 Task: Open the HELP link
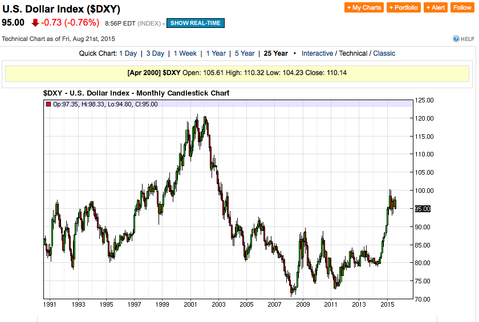click(x=468, y=39)
